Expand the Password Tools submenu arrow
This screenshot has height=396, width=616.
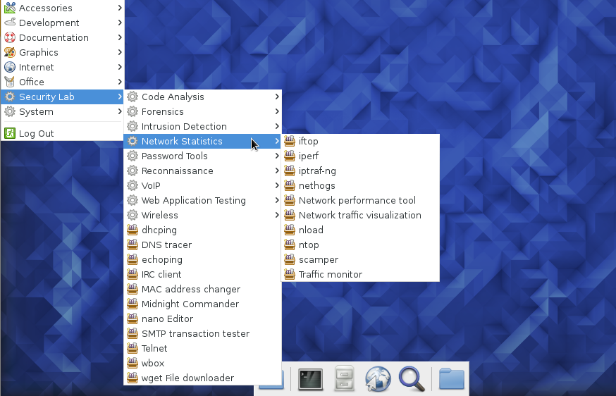click(x=277, y=156)
